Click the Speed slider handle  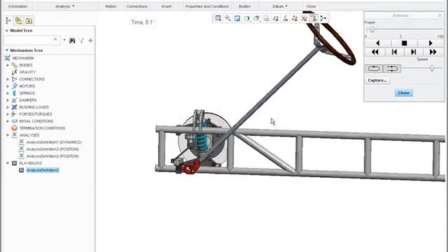pyautogui.click(x=432, y=68)
